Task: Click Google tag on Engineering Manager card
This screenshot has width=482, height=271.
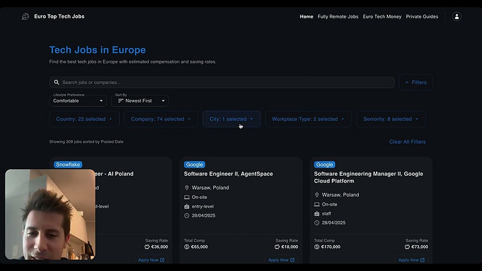Action: 324,165
